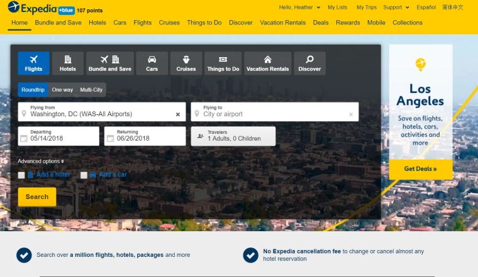Open Hotels in the top navigation
The height and width of the screenshot is (277, 478).
pos(97,23)
